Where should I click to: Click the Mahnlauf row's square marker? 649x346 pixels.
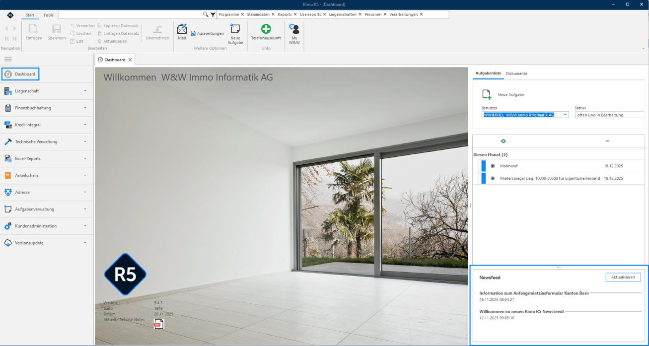493,166
